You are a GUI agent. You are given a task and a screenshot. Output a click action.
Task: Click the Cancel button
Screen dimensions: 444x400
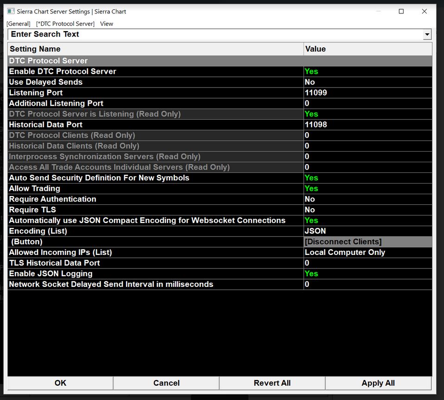click(166, 383)
